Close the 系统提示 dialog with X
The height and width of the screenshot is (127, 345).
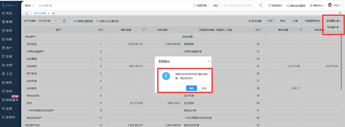click(209, 61)
